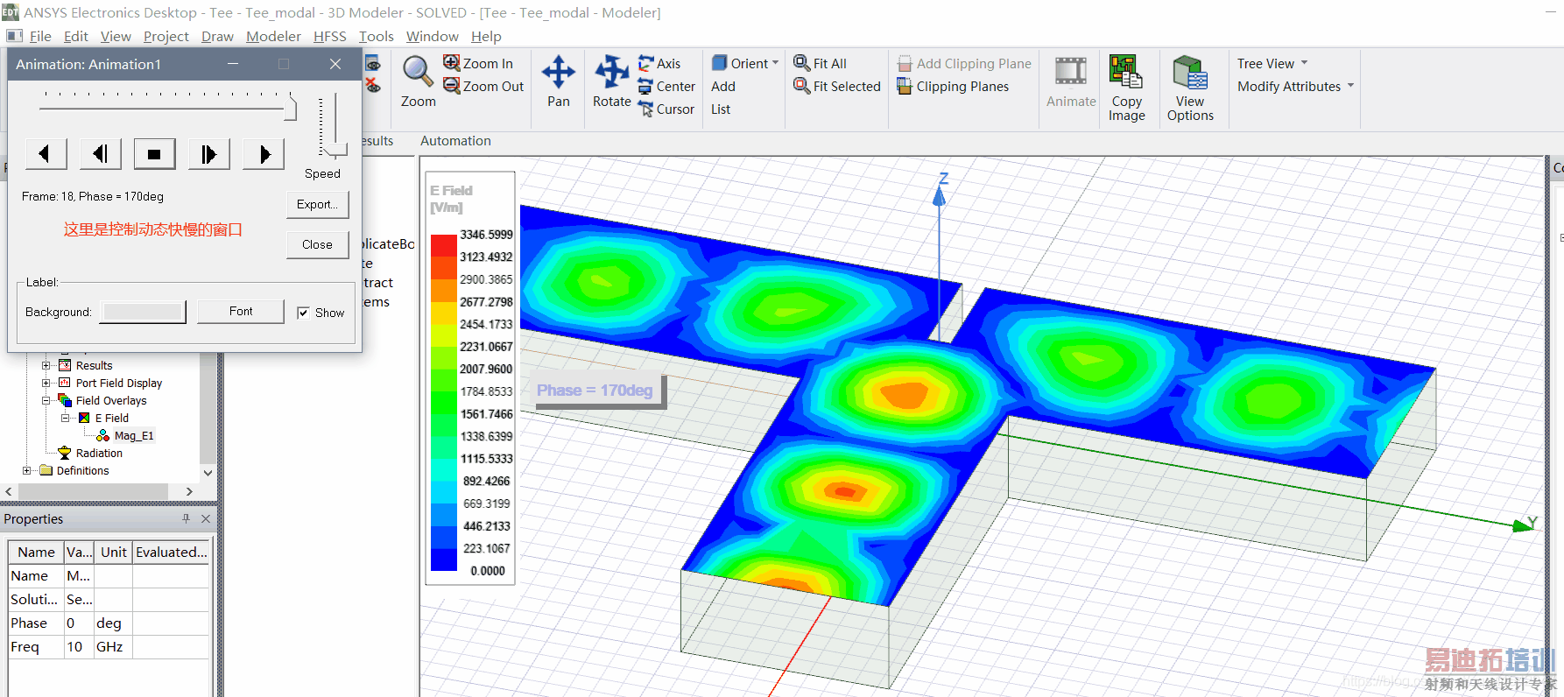Collapse the Field Overlays node
1564x697 pixels.
(x=46, y=400)
